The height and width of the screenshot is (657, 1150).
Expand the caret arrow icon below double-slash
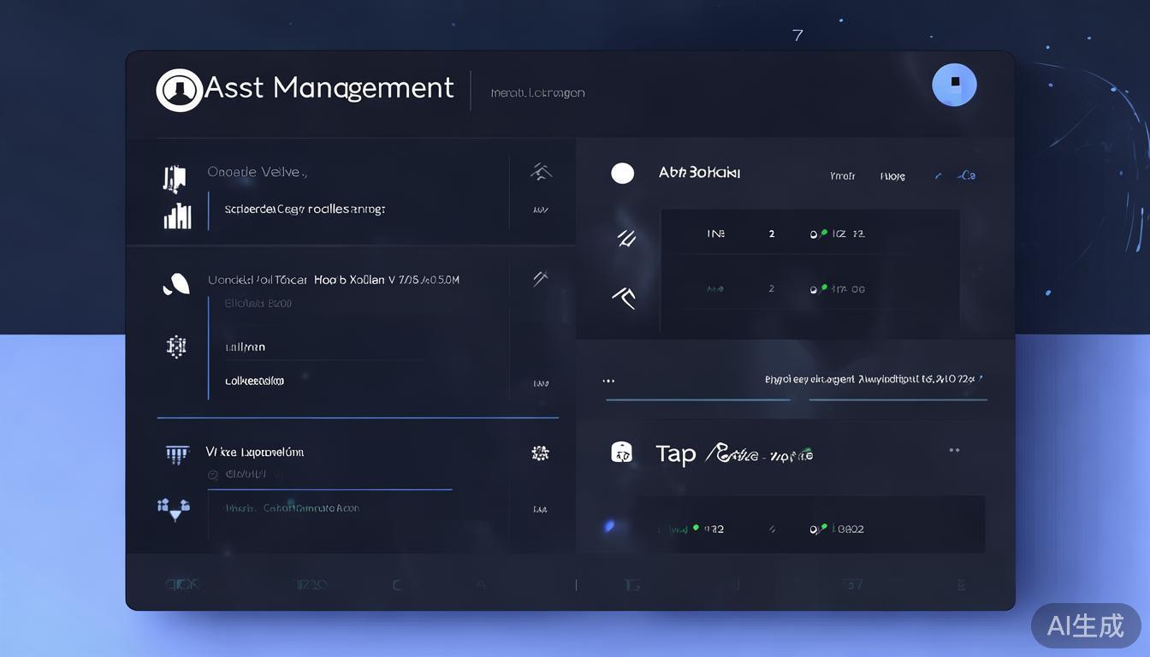click(x=624, y=297)
